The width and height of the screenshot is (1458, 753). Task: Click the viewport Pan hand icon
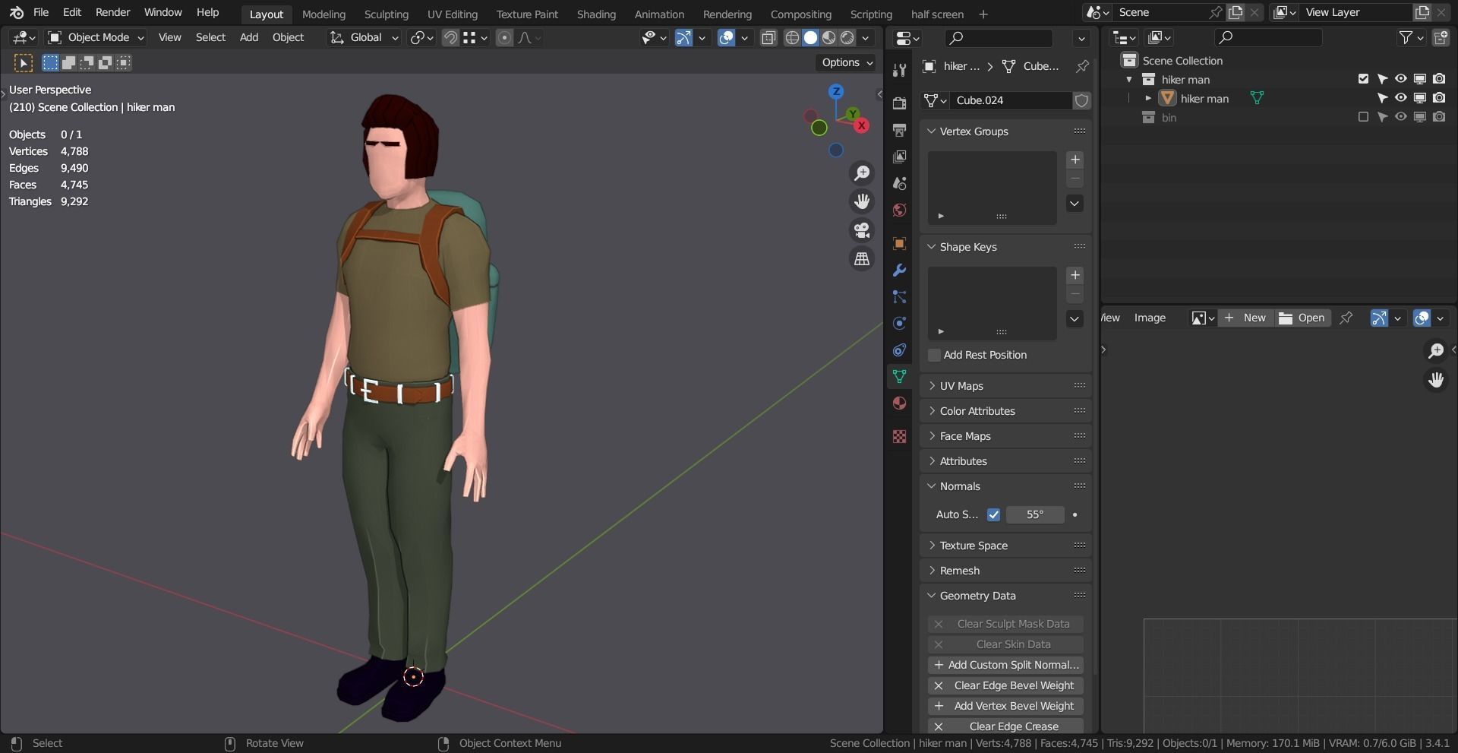(862, 201)
